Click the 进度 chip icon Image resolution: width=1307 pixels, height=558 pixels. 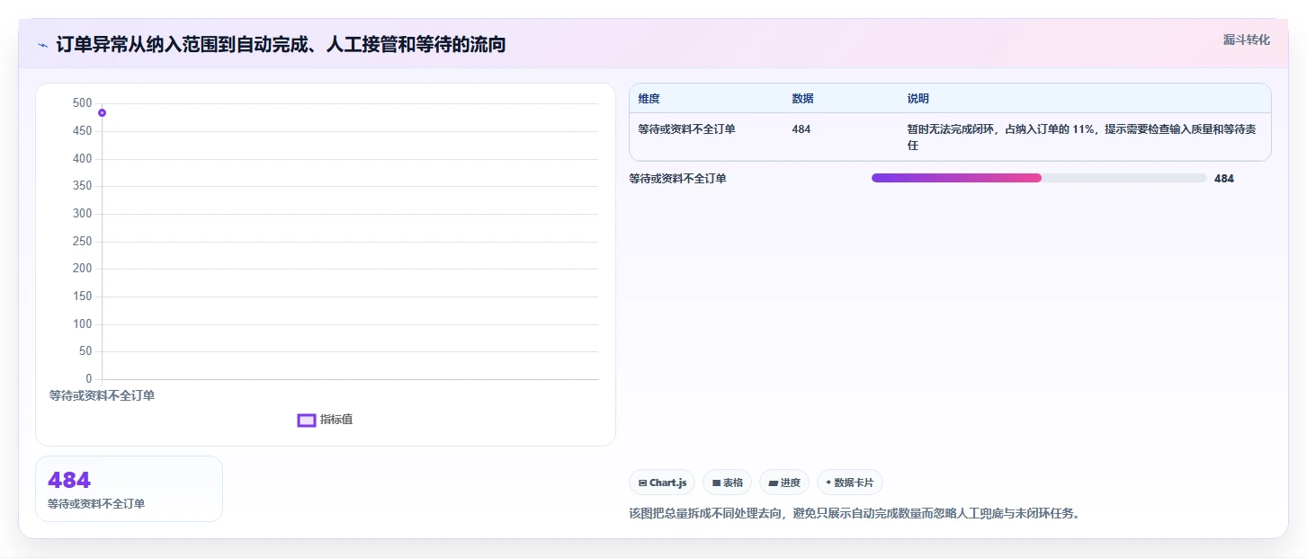tap(773, 483)
